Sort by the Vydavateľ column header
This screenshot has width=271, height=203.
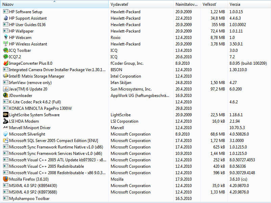point(141,4)
